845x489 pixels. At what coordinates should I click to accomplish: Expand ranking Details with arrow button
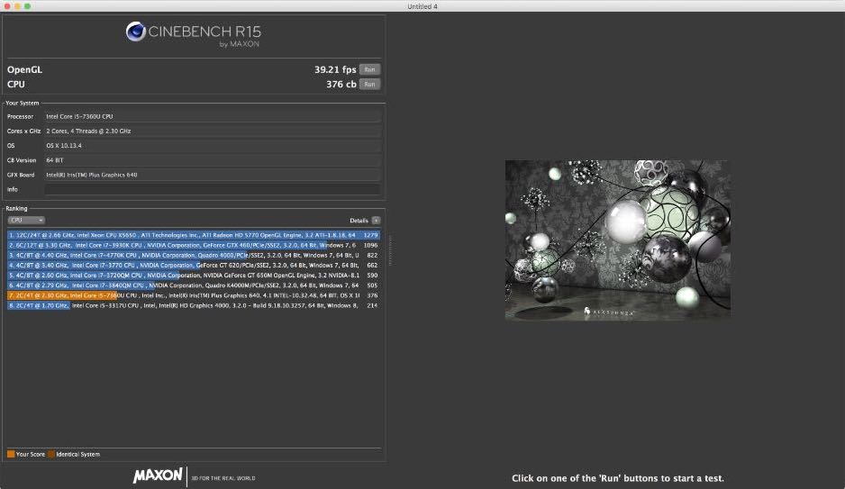click(376, 220)
